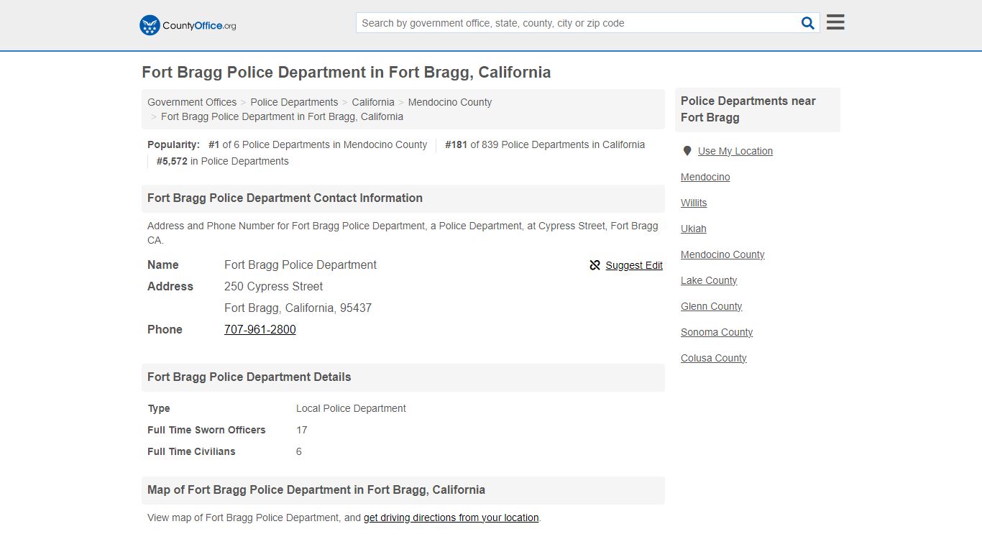Click Use My Location link

(x=735, y=151)
